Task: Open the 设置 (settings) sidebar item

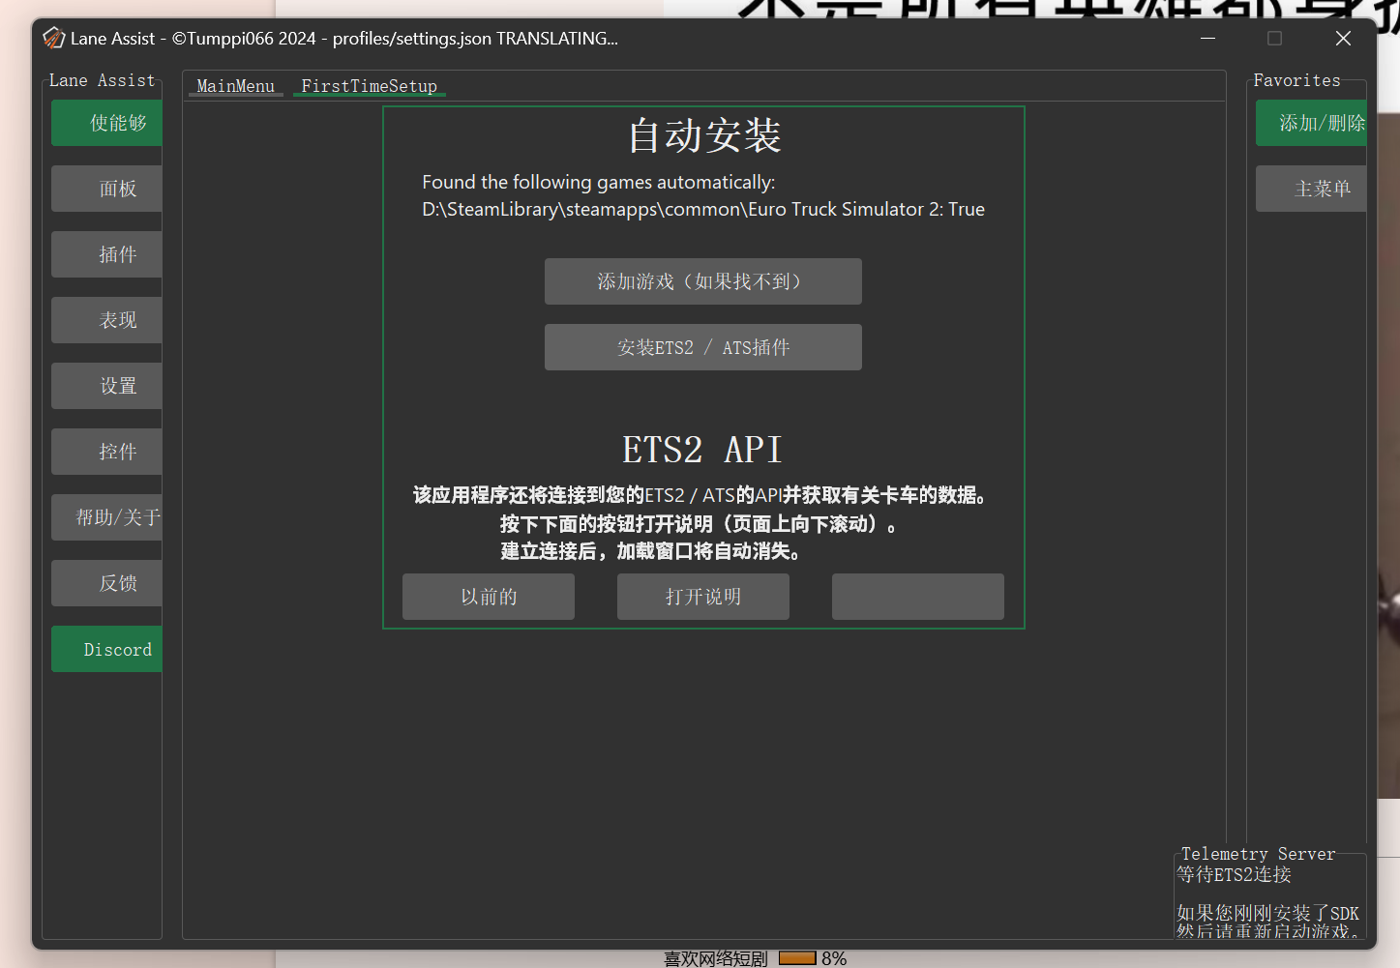Action: point(106,386)
